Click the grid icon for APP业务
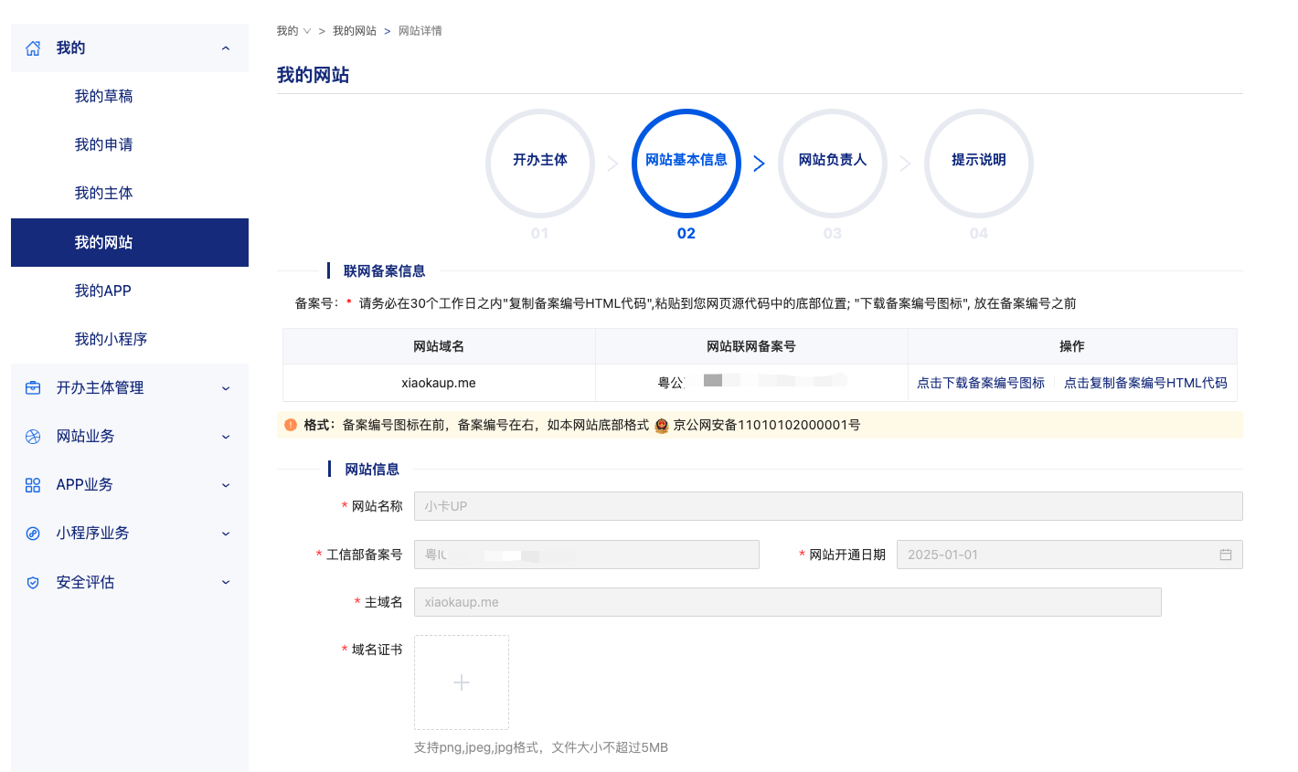This screenshot has height=772, width=1298. pyautogui.click(x=33, y=485)
